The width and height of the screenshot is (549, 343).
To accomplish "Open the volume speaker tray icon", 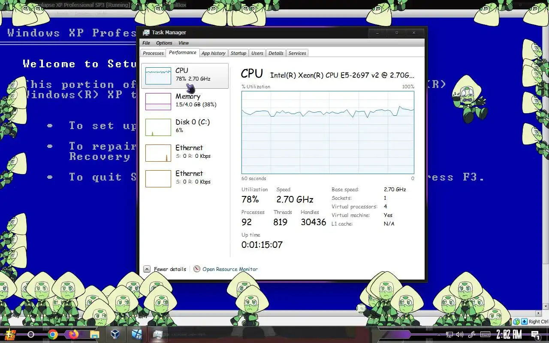I will 460,334.
